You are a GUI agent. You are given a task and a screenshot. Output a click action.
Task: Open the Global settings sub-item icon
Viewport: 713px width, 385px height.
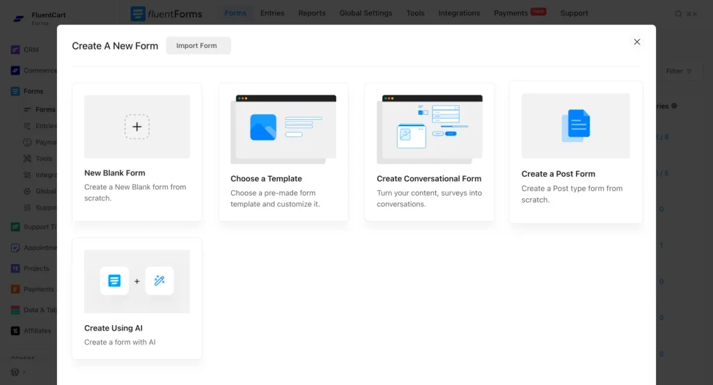coord(27,191)
